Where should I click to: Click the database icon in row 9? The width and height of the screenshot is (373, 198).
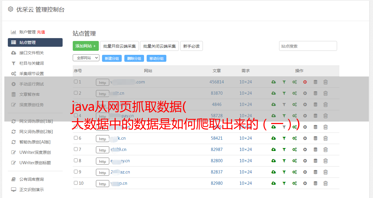[x=315, y=172]
